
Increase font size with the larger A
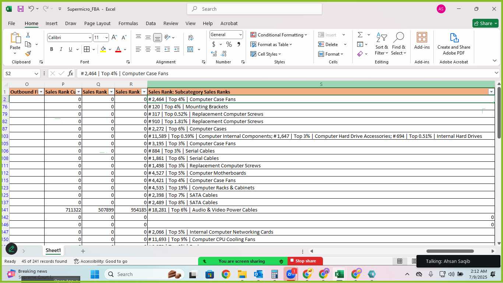pos(114,37)
